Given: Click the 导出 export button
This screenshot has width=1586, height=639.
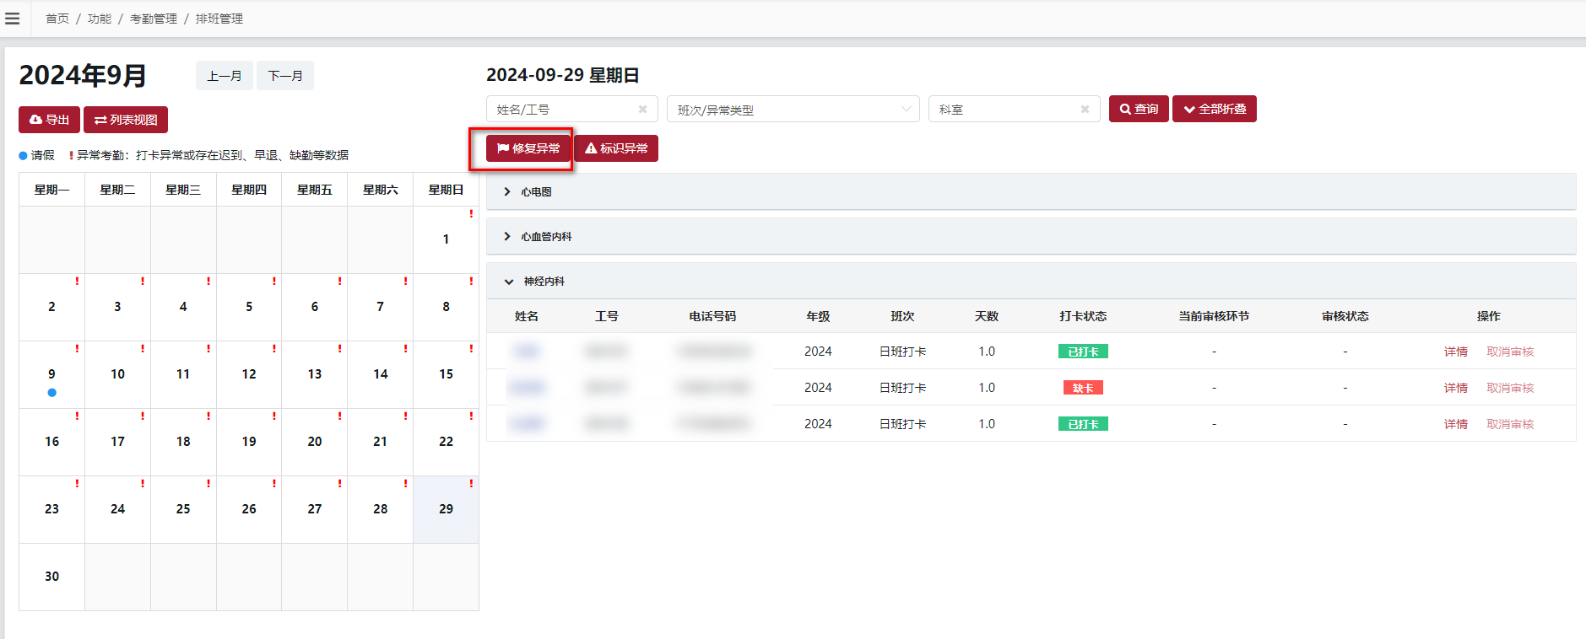Looking at the screenshot, I should (x=49, y=120).
